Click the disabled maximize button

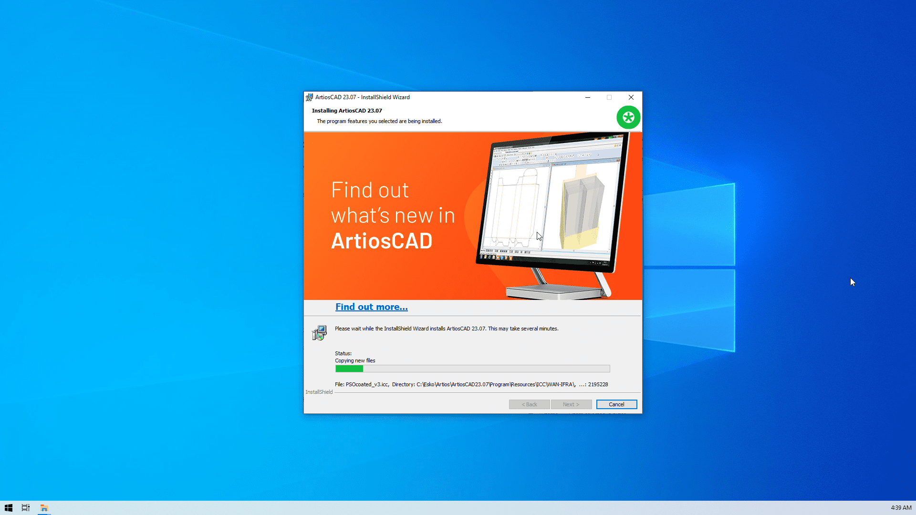point(609,97)
